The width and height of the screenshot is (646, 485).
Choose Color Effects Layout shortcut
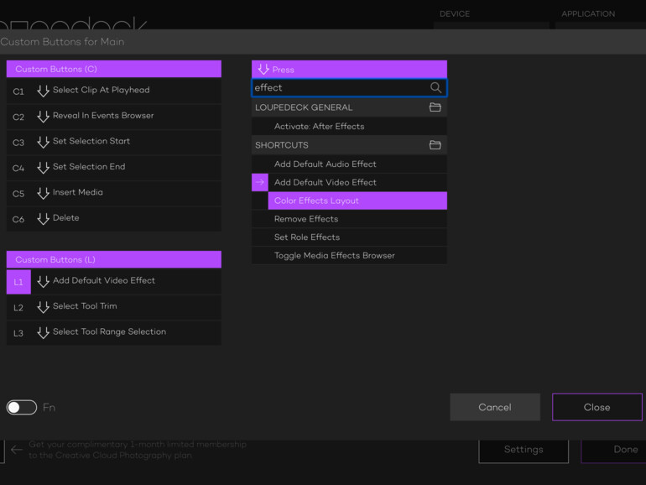357,201
